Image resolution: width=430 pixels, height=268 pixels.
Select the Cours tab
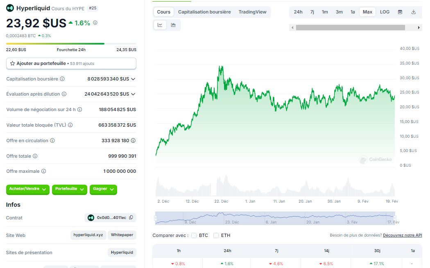[x=163, y=12]
